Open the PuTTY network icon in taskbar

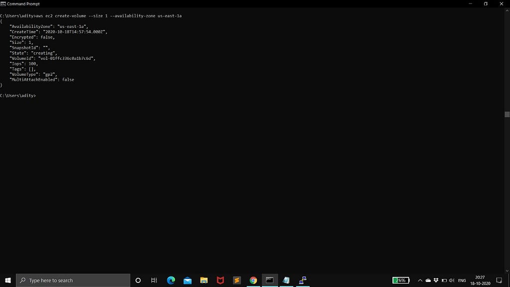click(x=303, y=280)
